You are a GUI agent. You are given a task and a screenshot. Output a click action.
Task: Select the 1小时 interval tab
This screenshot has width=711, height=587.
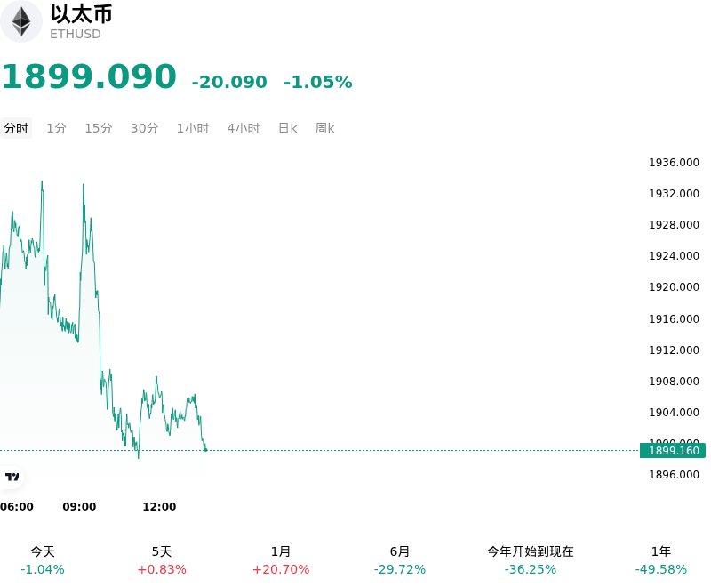pos(193,128)
